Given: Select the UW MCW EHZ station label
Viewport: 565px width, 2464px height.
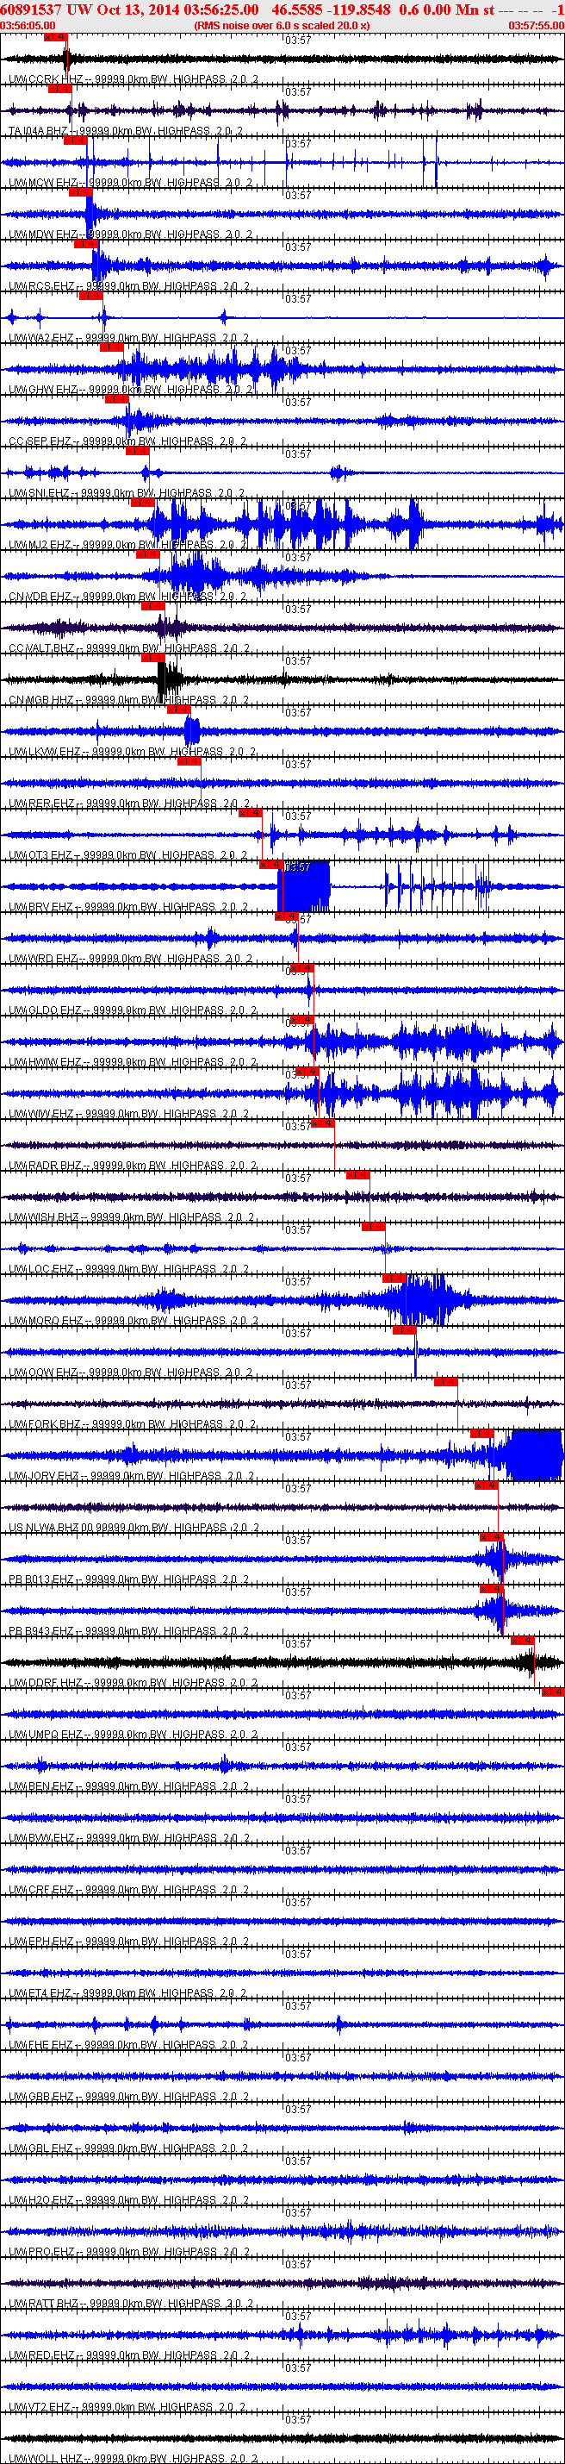Looking at the screenshot, I should pyautogui.click(x=130, y=183).
